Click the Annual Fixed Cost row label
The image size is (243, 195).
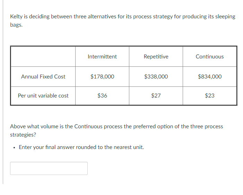(43, 77)
